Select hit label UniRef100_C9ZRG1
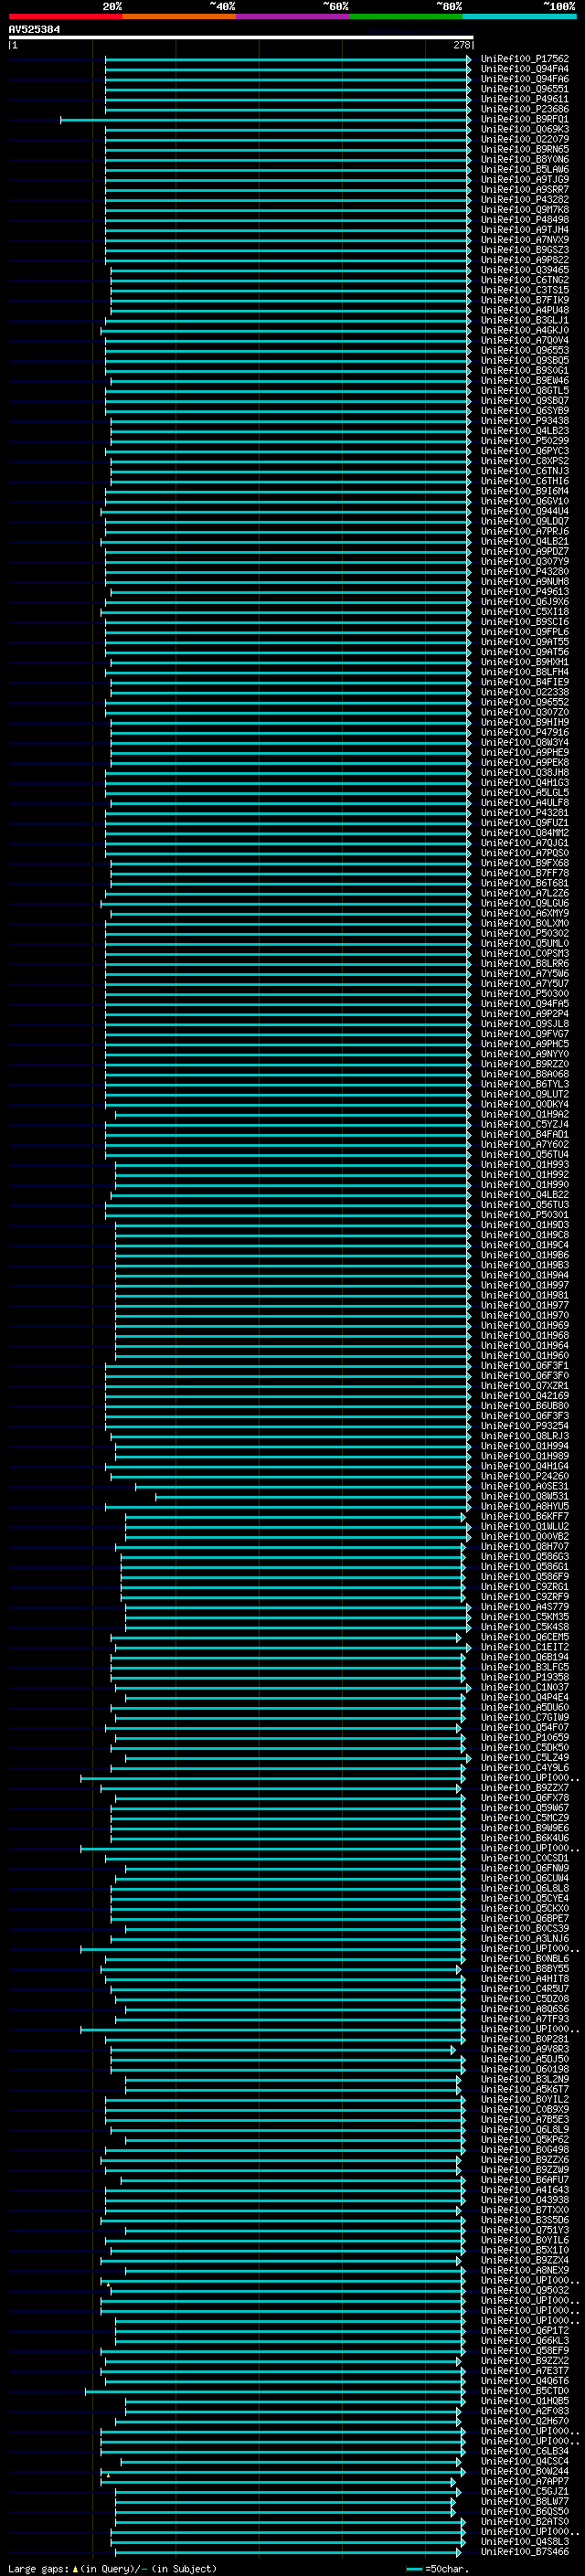Image resolution: width=585 pixels, height=2576 pixels. click(524, 1586)
